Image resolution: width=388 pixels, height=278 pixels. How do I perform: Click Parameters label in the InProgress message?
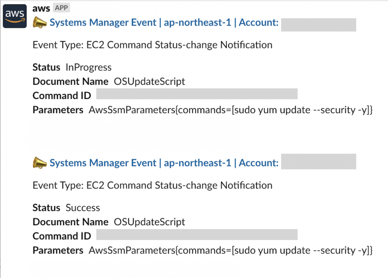[x=58, y=110]
